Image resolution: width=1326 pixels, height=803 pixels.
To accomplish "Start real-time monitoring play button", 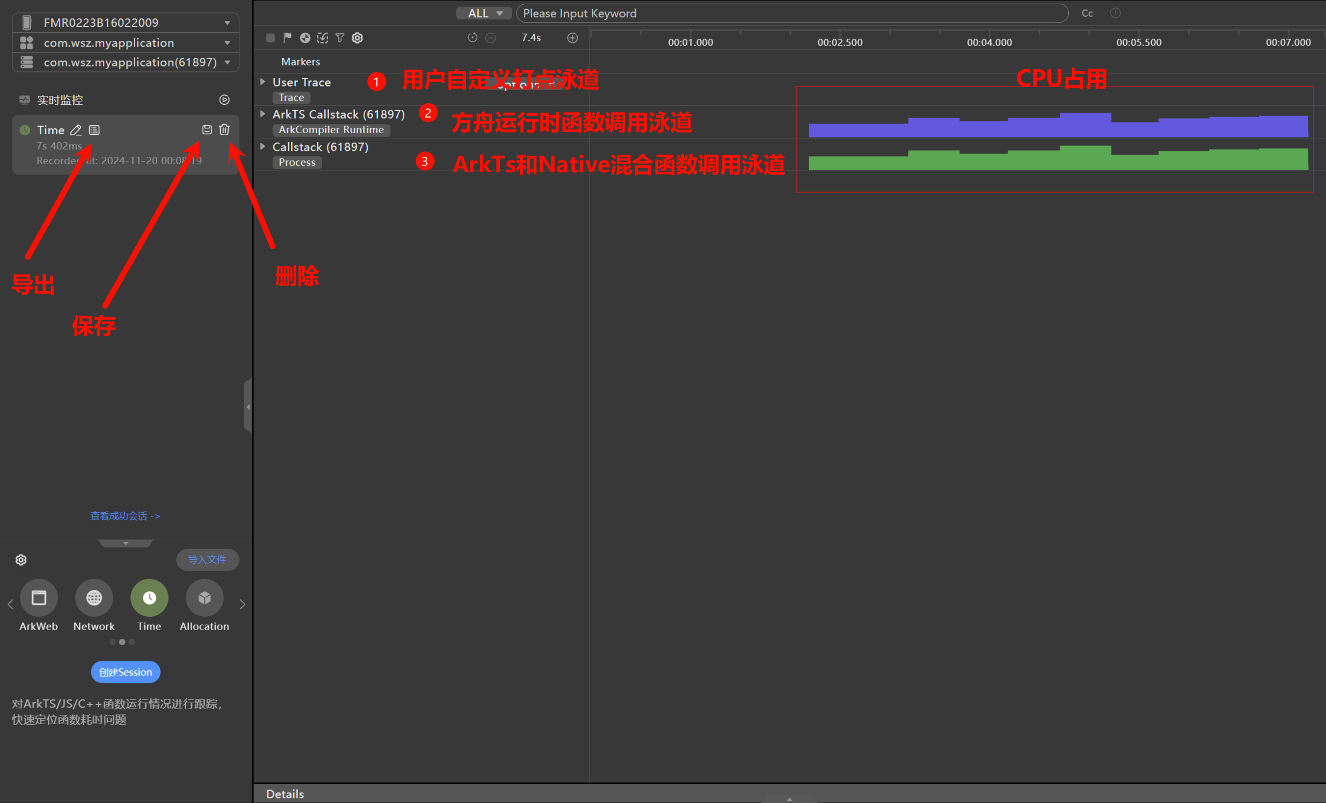I will tap(224, 100).
